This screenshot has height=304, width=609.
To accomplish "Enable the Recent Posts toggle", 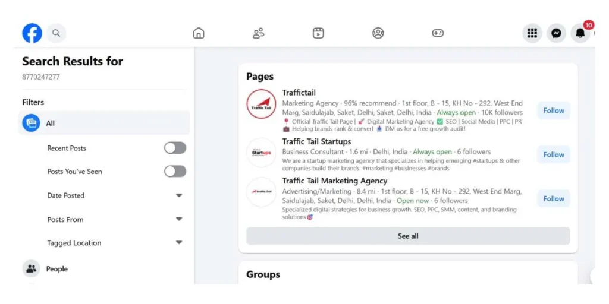I will (x=175, y=148).
